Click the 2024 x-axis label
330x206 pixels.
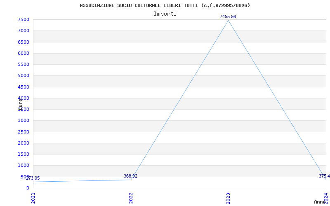pyautogui.click(x=326, y=198)
